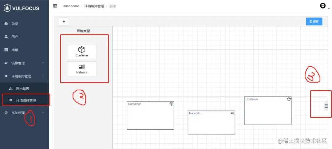The width and height of the screenshot is (332, 149).
Task: Toggle the sidebar hamburger icon
Action: pos(55,6)
